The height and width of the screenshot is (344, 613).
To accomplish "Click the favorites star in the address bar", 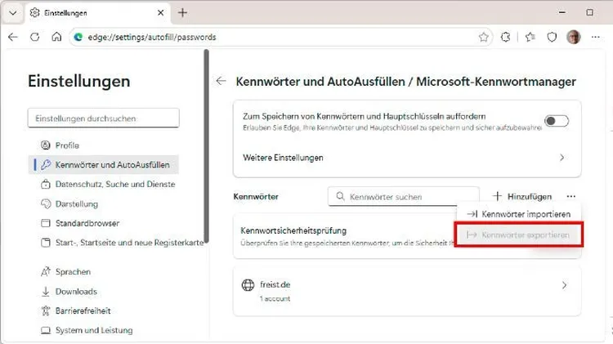I will coord(484,37).
